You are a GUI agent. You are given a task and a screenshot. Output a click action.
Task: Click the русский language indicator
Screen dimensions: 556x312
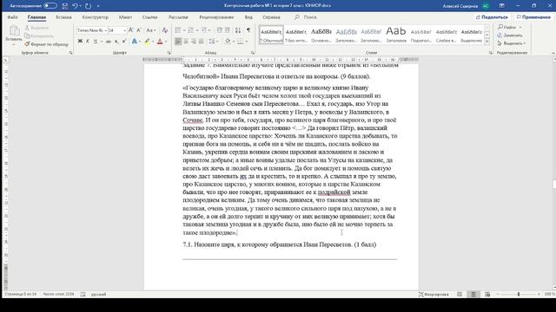coord(98,295)
